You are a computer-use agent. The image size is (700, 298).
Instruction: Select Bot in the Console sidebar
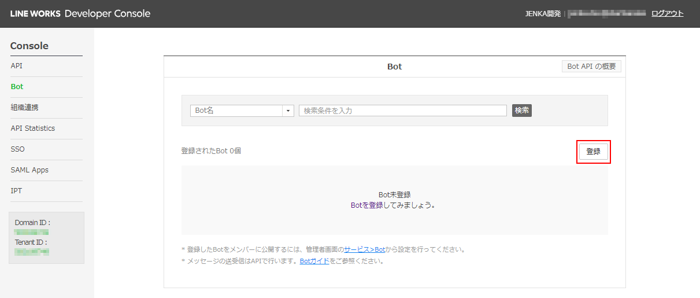17,87
